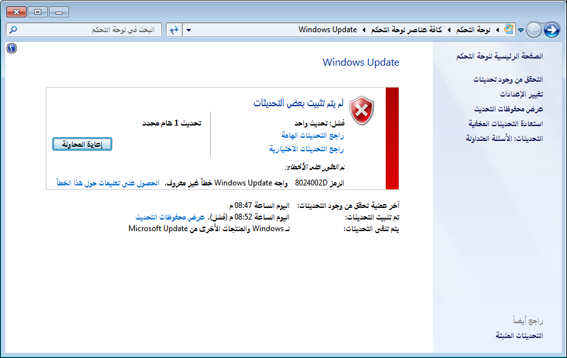Open the recent pages arrow beside navigation buttons

click(521, 30)
